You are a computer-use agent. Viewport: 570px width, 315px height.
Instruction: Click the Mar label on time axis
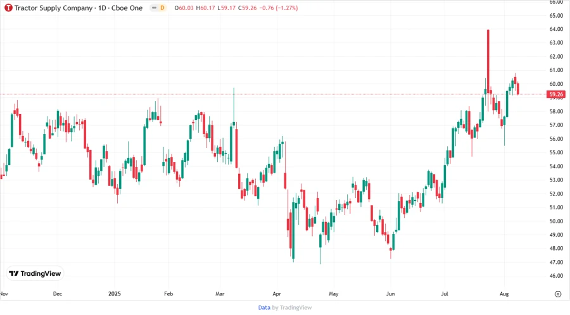pyautogui.click(x=220, y=294)
